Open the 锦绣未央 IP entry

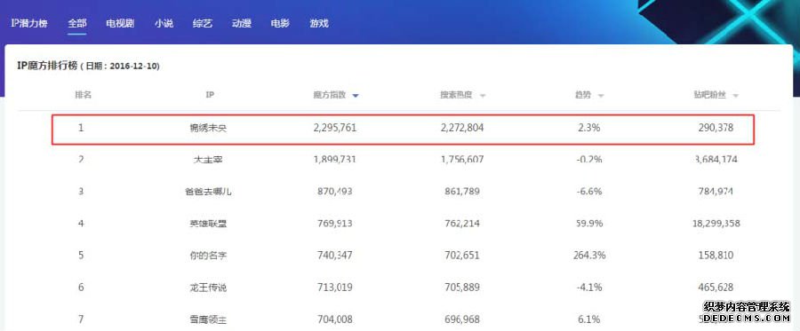pos(208,129)
